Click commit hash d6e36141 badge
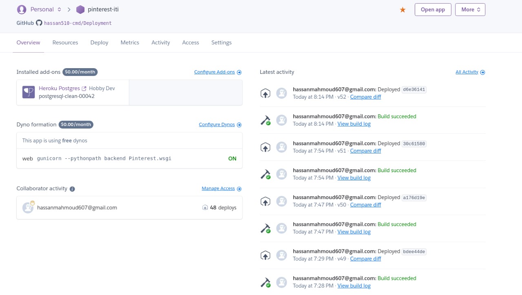The image size is (522, 295). [x=414, y=90]
